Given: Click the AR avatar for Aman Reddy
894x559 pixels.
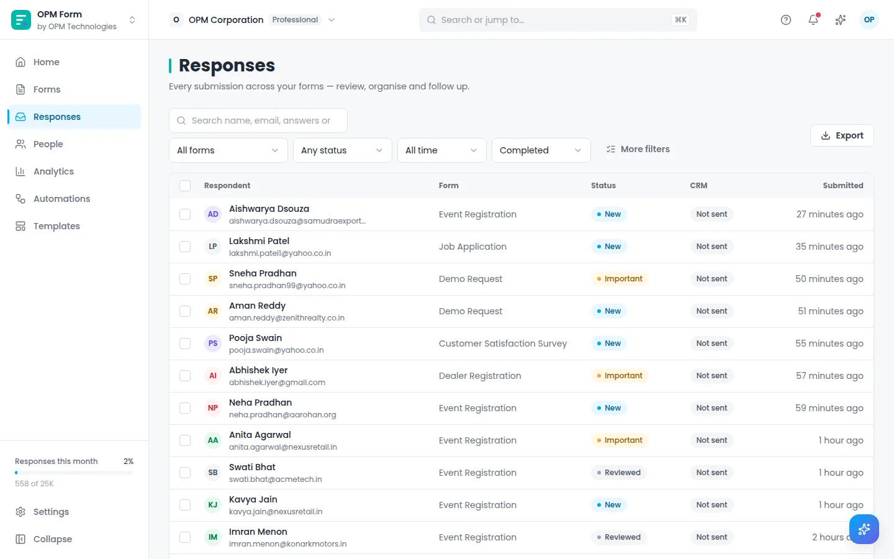Looking at the screenshot, I should click(x=213, y=311).
